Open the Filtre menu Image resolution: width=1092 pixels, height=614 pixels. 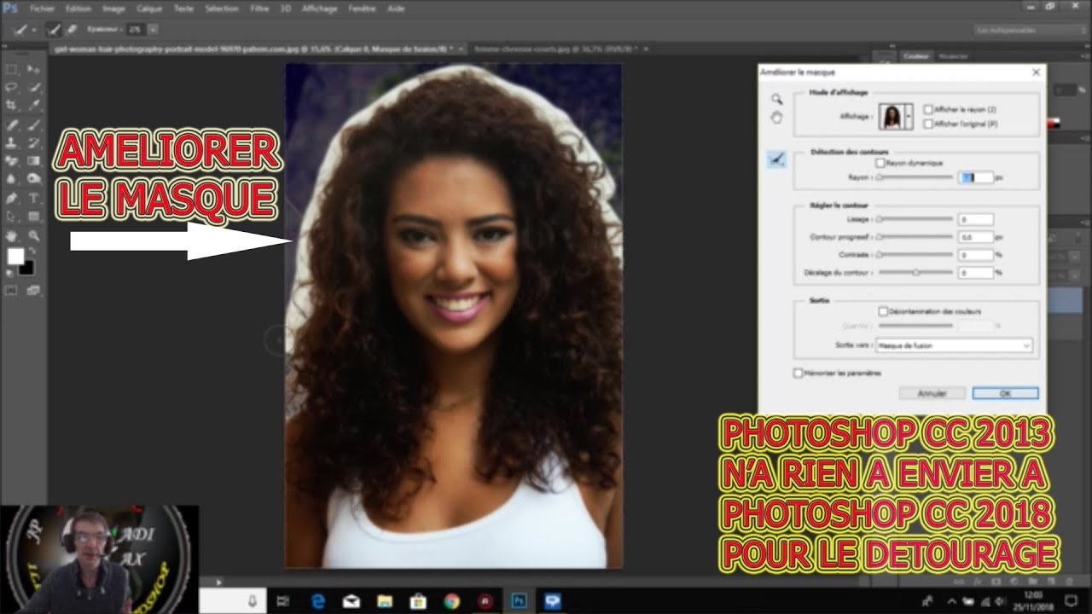tap(259, 8)
